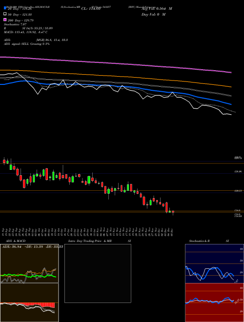
Task: Click the 'ADX signal: SELL Growing @ 5%' text
Action: [x=27, y=44]
